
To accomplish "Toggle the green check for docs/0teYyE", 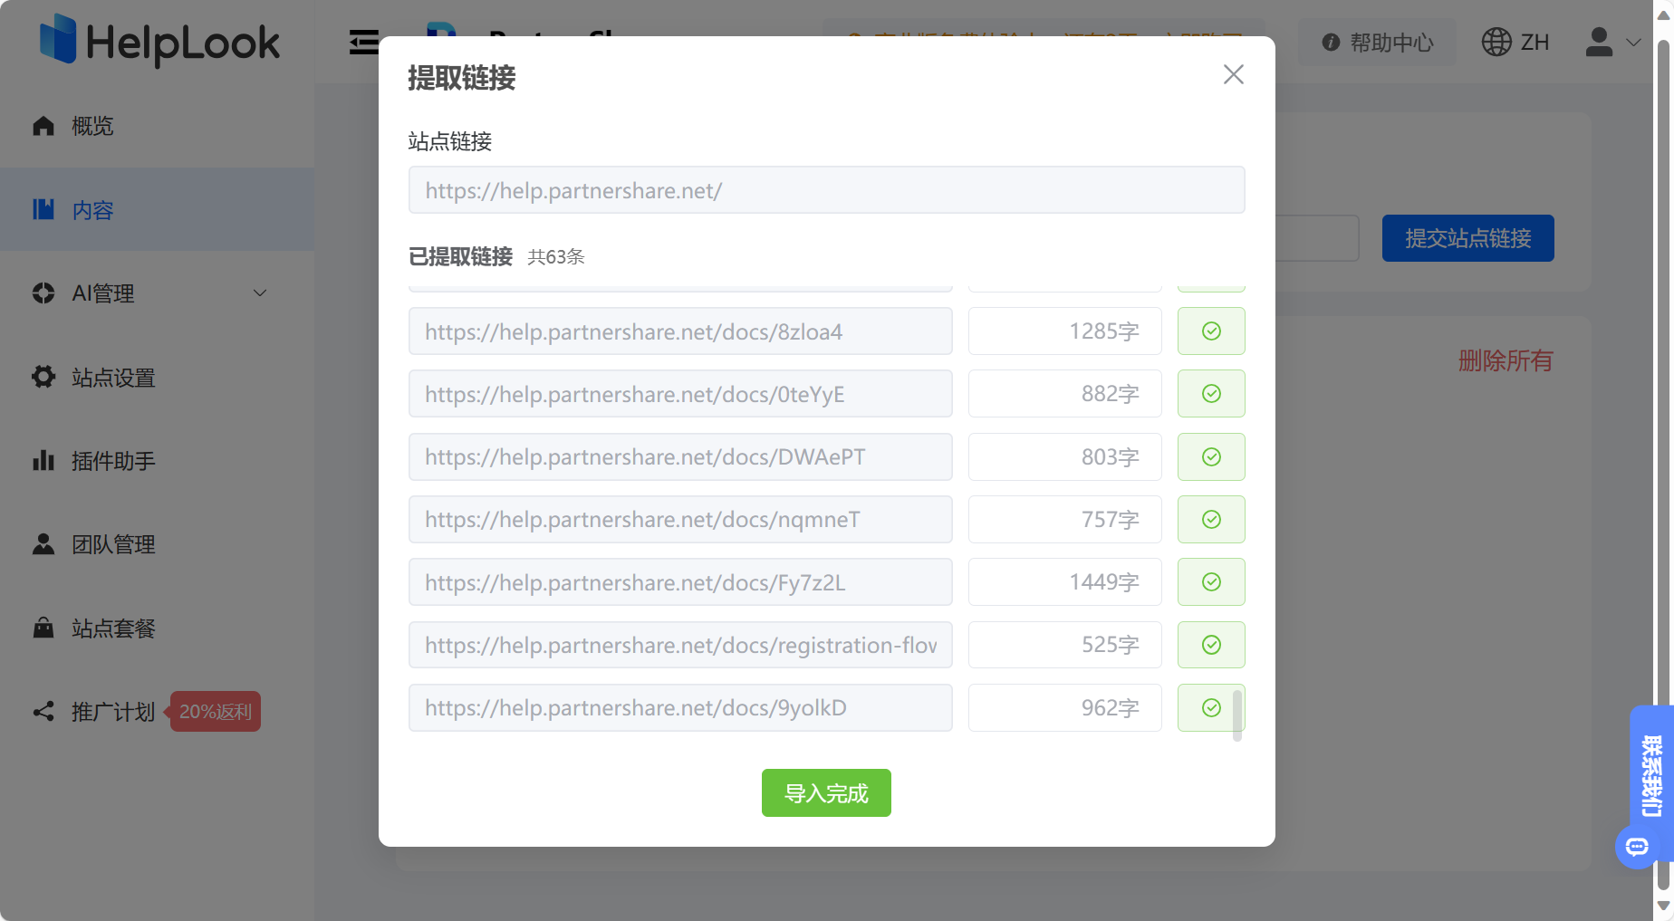I will pyautogui.click(x=1211, y=394).
